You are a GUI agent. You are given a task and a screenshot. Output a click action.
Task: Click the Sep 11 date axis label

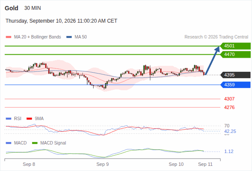point(205,164)
